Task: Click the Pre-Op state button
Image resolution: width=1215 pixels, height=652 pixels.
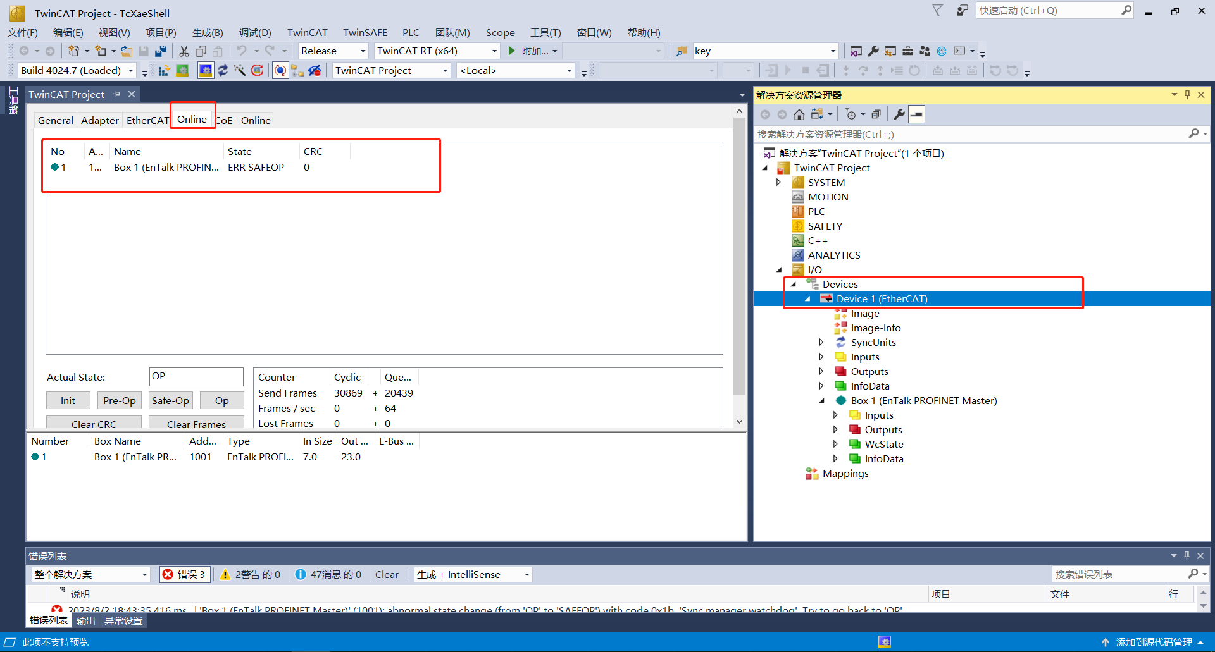Action: pyautogui.click(x=120, y=400)
